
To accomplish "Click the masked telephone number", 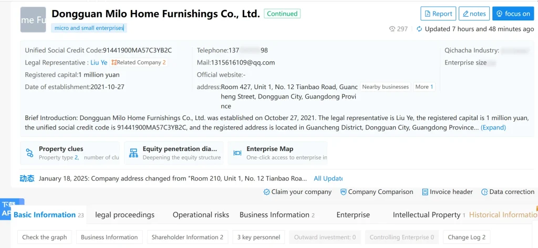I will click(x=248, y=50).
